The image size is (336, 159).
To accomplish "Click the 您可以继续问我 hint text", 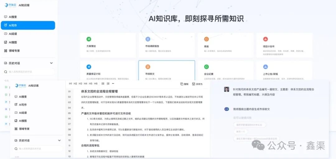I will (242, 118).
